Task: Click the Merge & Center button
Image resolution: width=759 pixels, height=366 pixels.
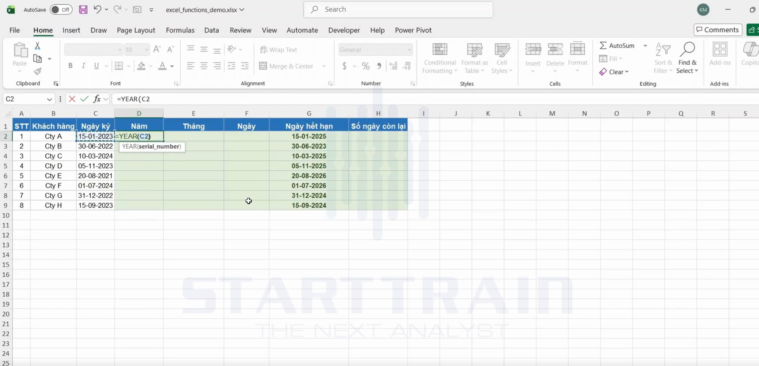Action: tap(286, 66)
